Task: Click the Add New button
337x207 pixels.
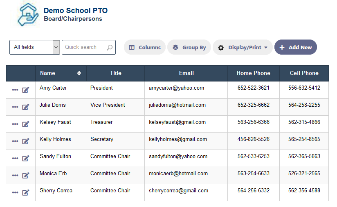Action: click(x=296, y=47)
